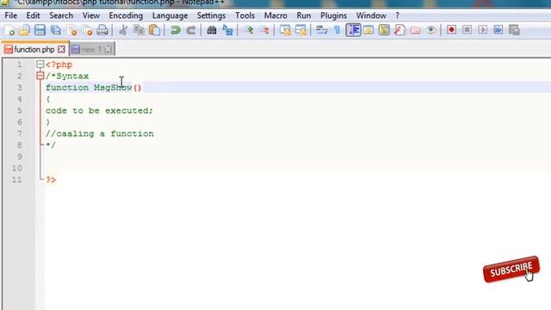Toggle the Monitoring eye icon
Screen dimensions: 551x310
click(x=430, y=30)
